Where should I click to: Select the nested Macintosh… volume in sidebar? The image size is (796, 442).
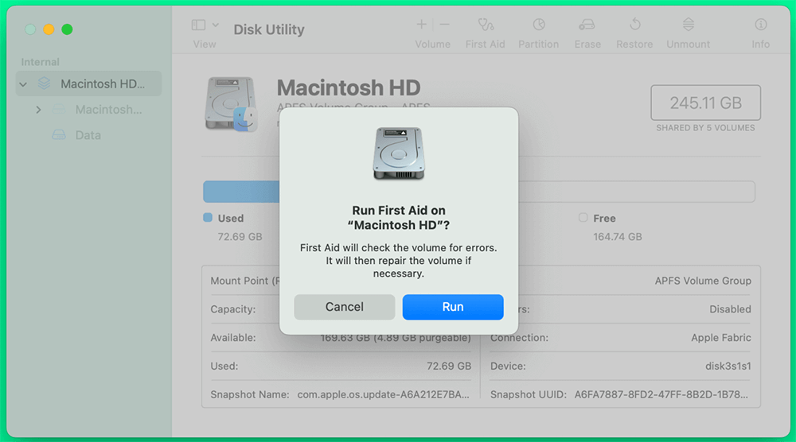tap(108, 110)
